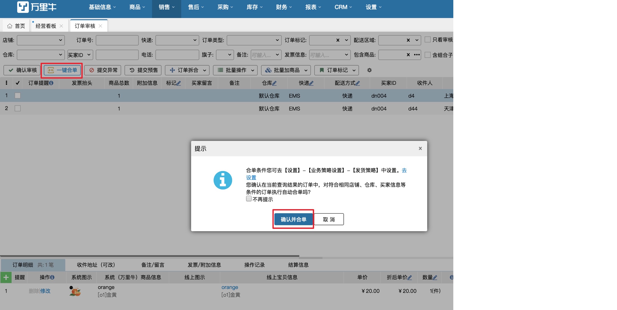This screenshot has width=617, height=310.
Task: Switch to 操作记录 tab
Action: 254,265
